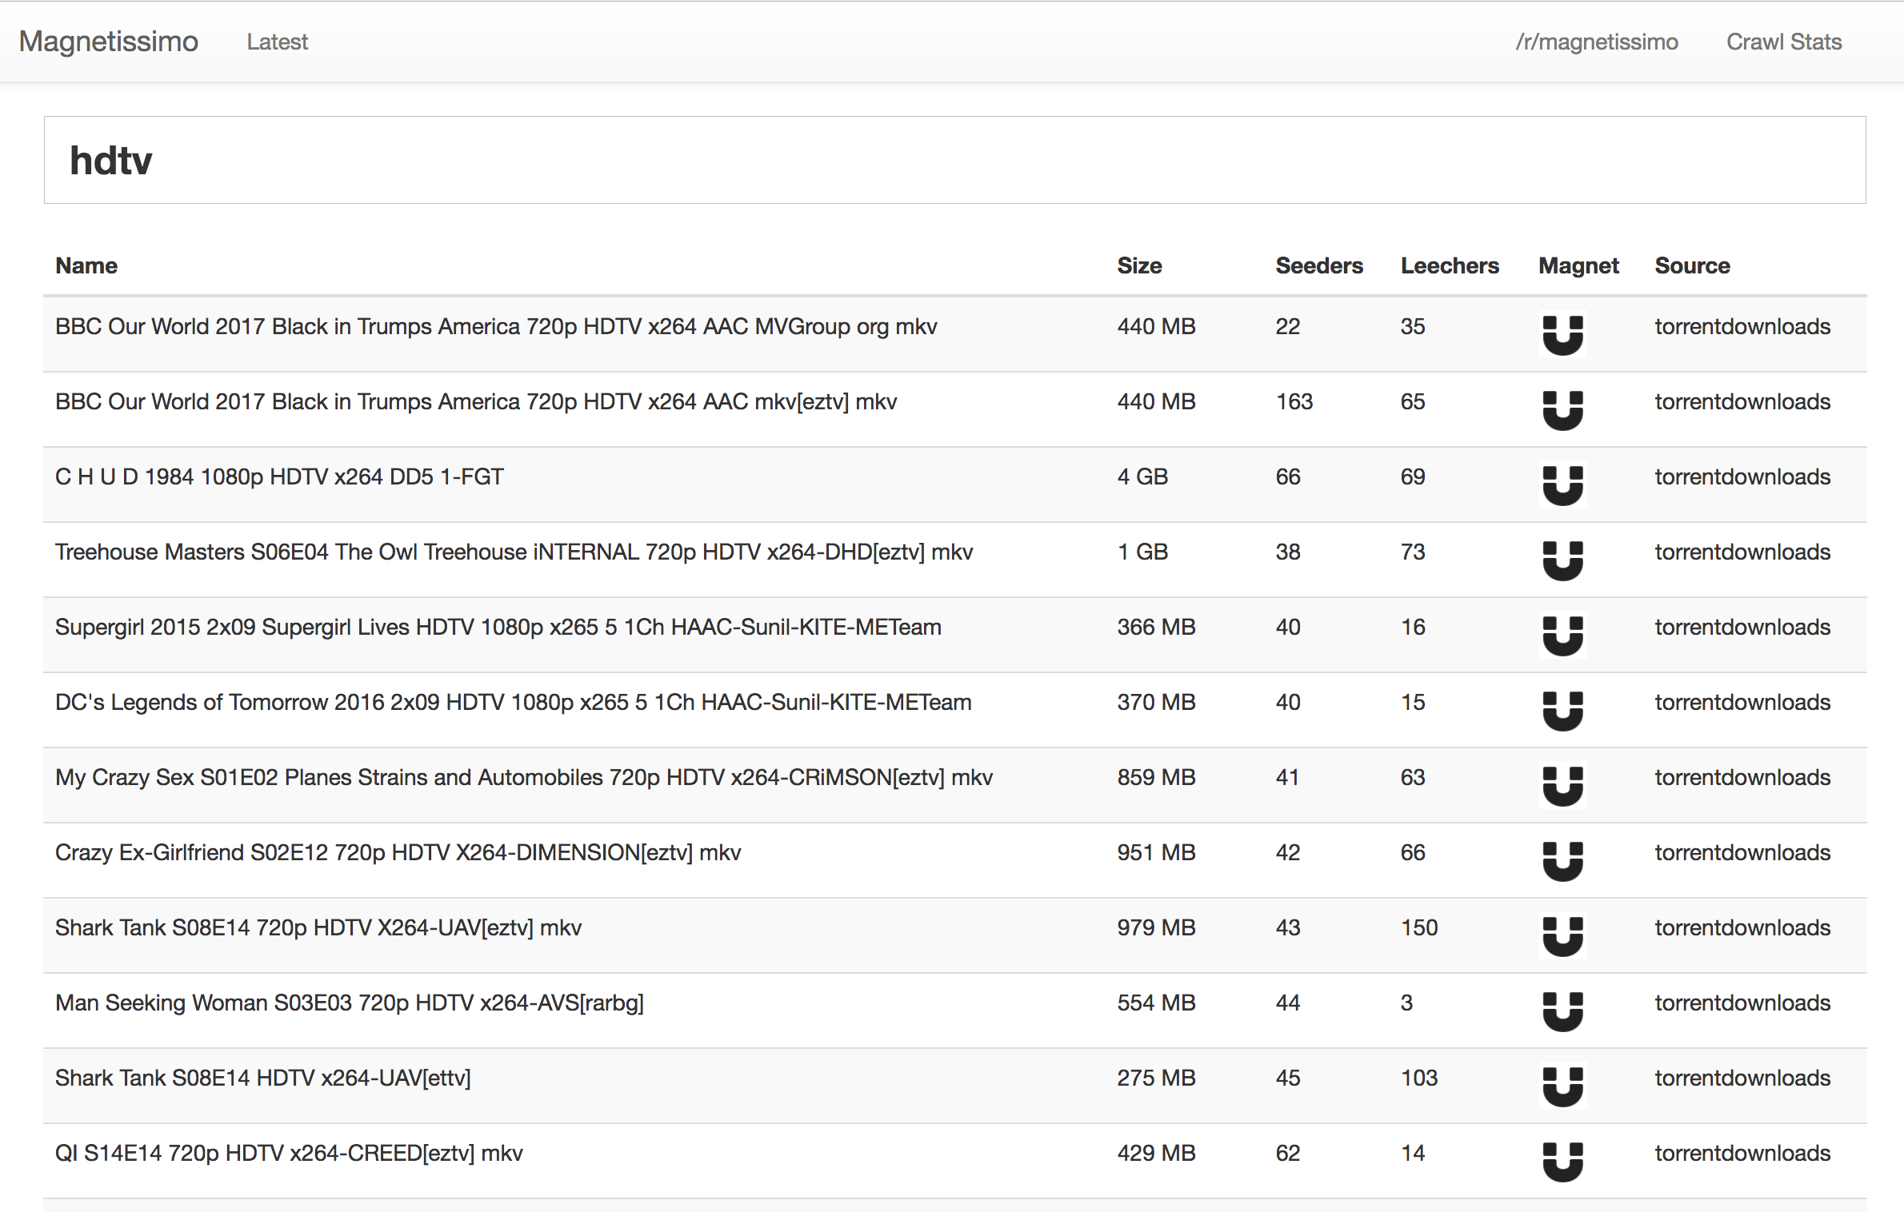Screen dimensions: 1904x1212
Task: Go to Magnetissimo home brand link
Action: (x=109, y=42)
